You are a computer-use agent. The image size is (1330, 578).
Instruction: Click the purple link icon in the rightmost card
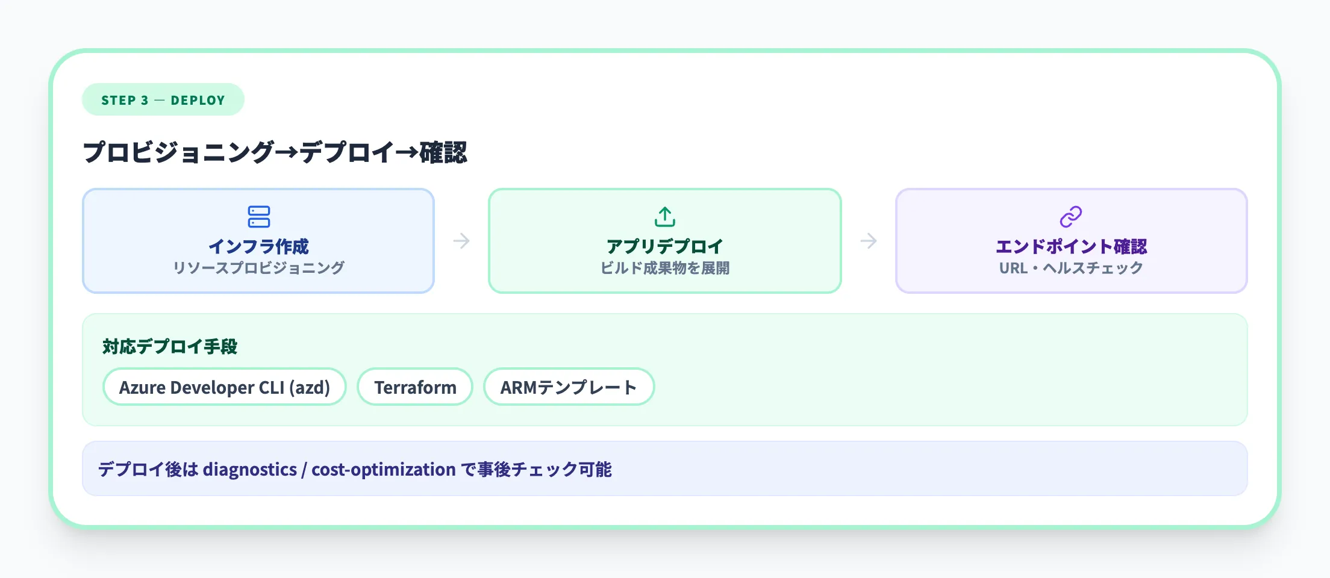pos(1070,217)
